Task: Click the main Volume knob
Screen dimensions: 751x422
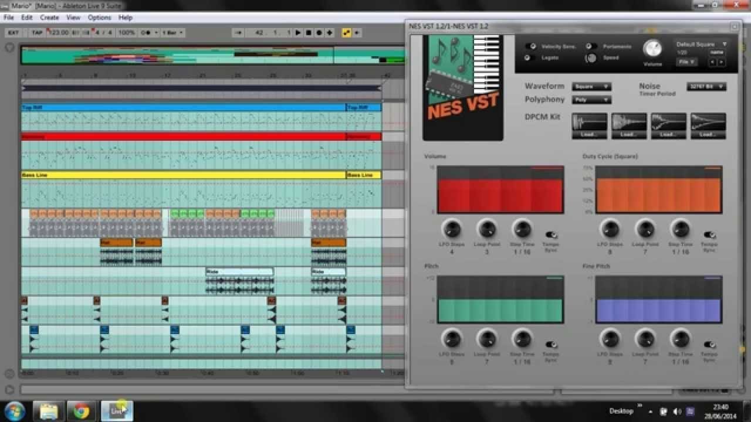Action: 652,49
